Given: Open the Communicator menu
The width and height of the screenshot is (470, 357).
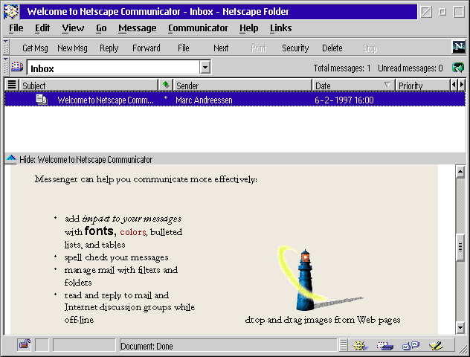Looking at the screenshot, I should click(198, 28).
